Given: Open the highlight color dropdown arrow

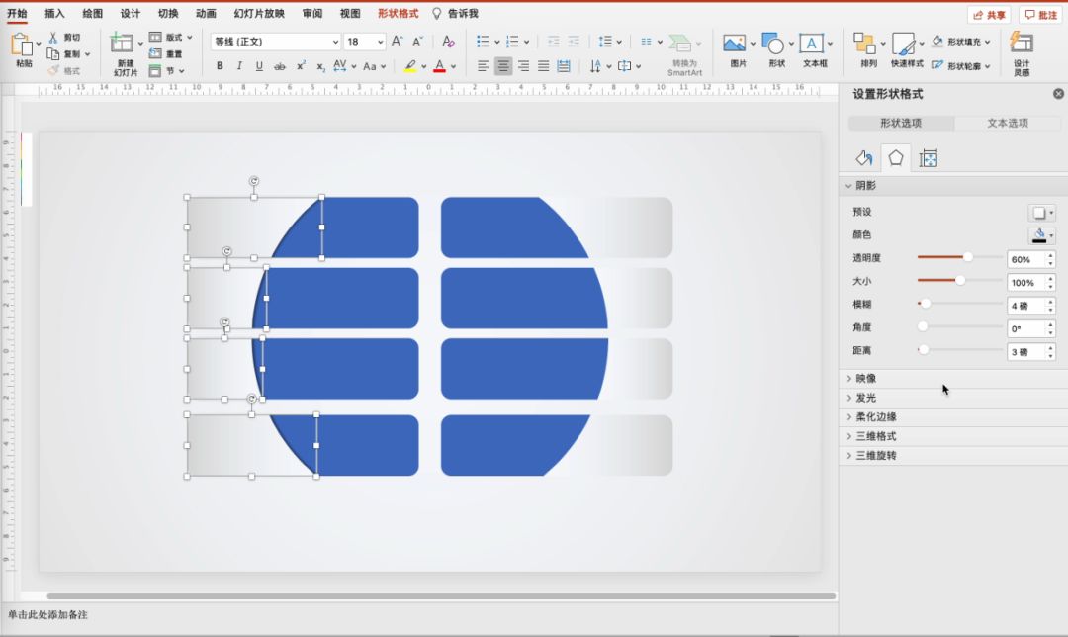Looking at the screenshot, I should point(423,66).
